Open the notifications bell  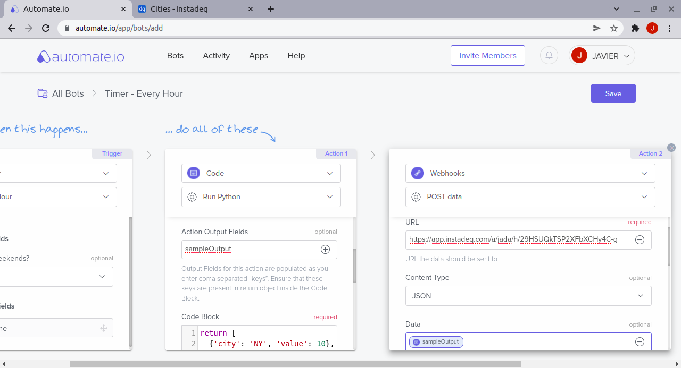coord(549,55)
